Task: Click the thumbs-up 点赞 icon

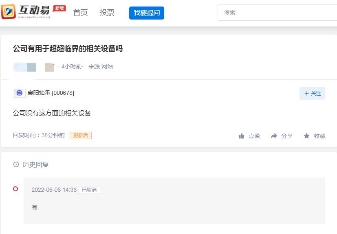Action: click(241, 136)
